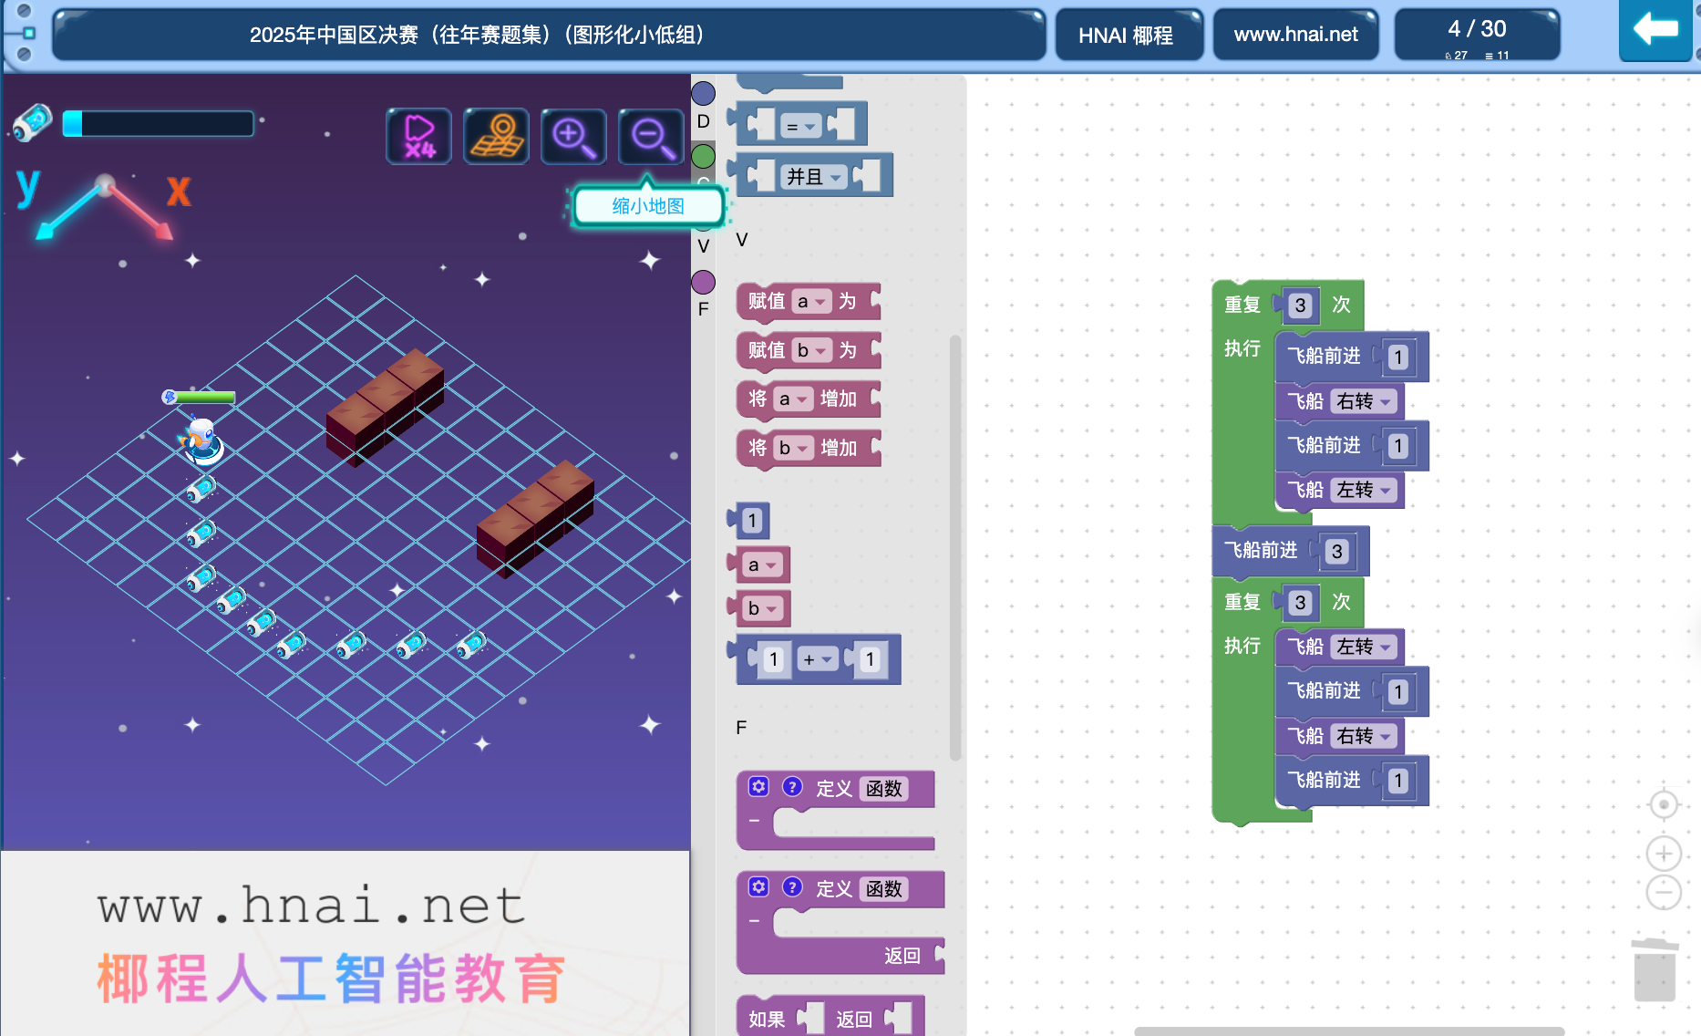Click the workspace zoom-in plus icon
This screenshot has height=1036, width=1701.
pos(1664,853)
